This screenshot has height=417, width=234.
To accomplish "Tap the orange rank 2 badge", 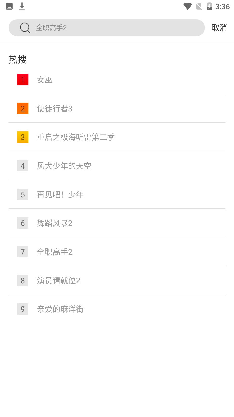I will click(23, 108).
